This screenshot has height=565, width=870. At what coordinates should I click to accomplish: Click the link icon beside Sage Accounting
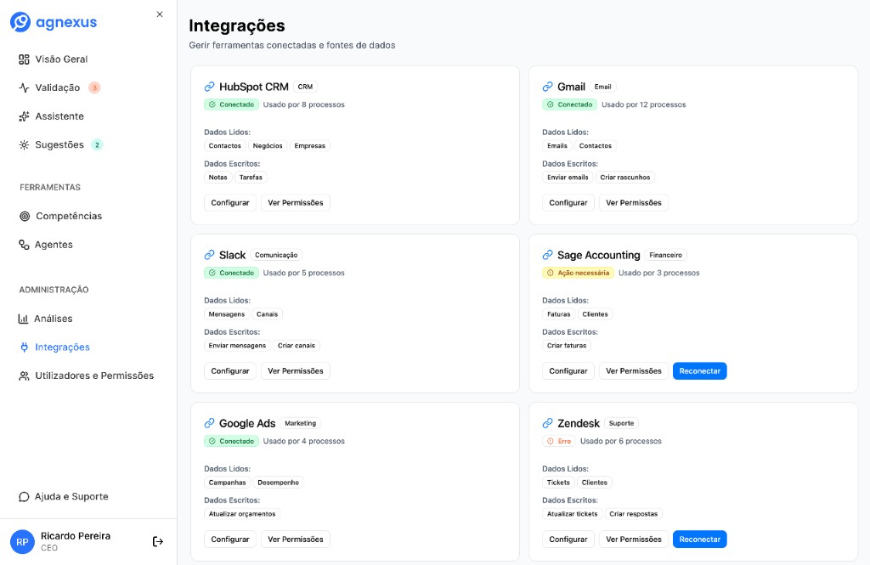pos(548,255)
